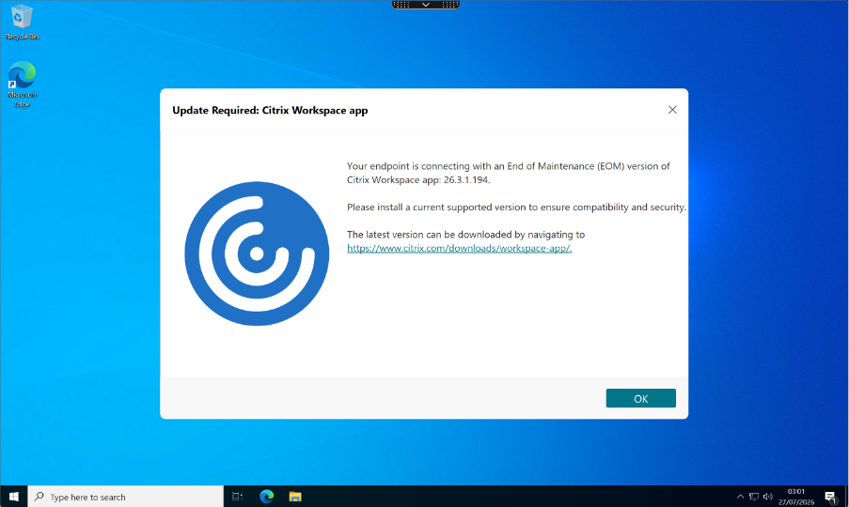The image size is (849, 507).
Task: Click the Type here to search box
Action: click(x=126, y=496)
